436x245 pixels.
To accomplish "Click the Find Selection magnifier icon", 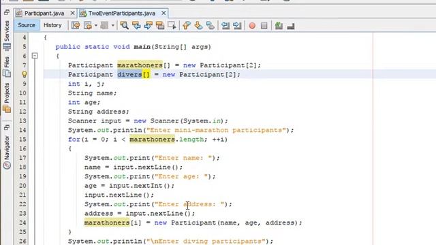I will [124, 26].
